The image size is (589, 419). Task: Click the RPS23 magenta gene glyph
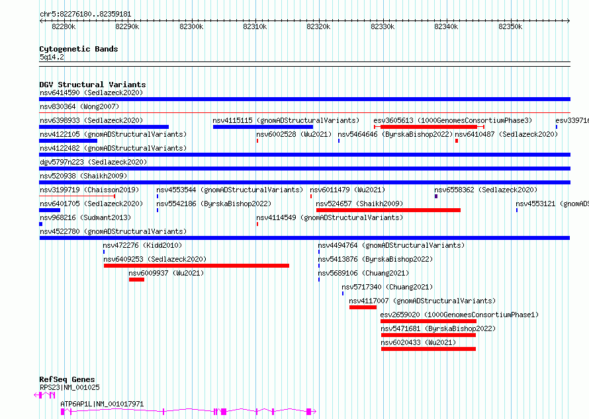(45, 395)
